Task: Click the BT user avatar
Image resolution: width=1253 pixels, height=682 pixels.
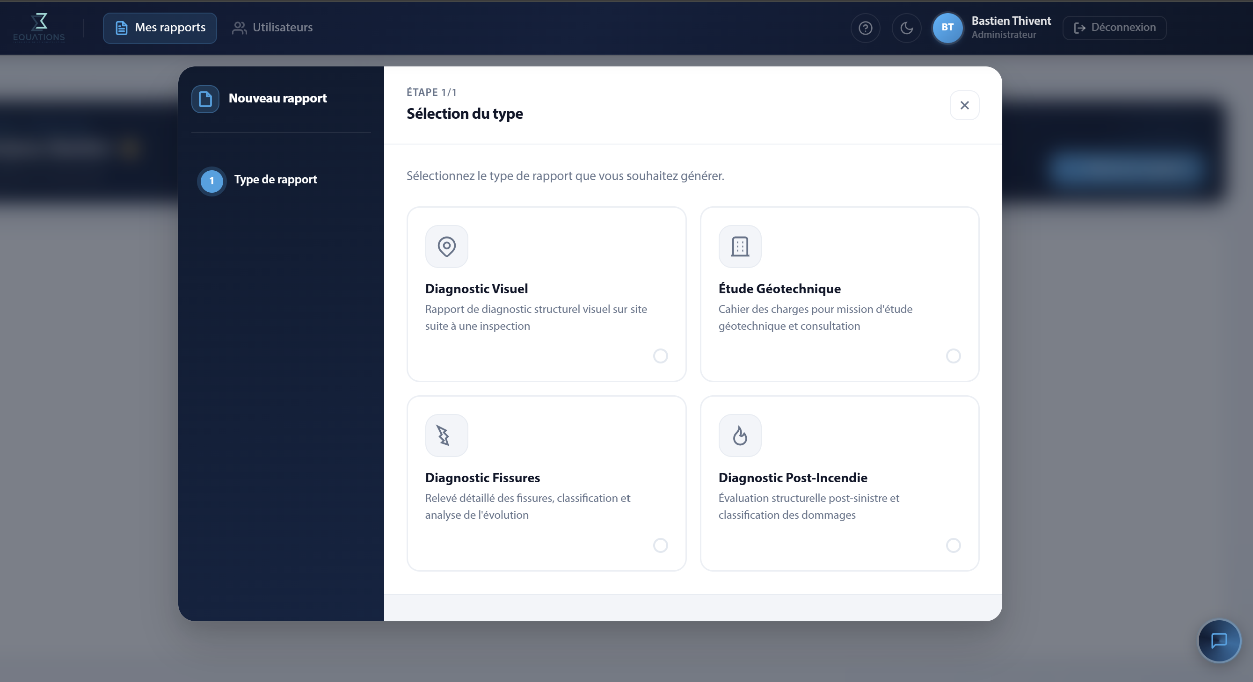Action: point(947,28)
